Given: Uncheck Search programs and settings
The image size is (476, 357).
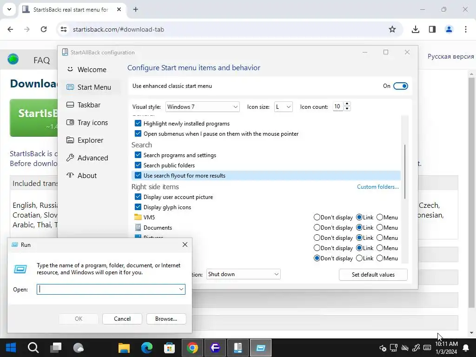Looking at the screenshot, I should pos(138,155).
